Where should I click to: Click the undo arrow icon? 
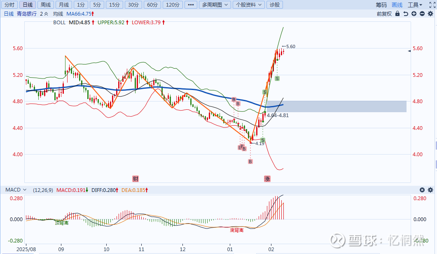tap(406, 14)
